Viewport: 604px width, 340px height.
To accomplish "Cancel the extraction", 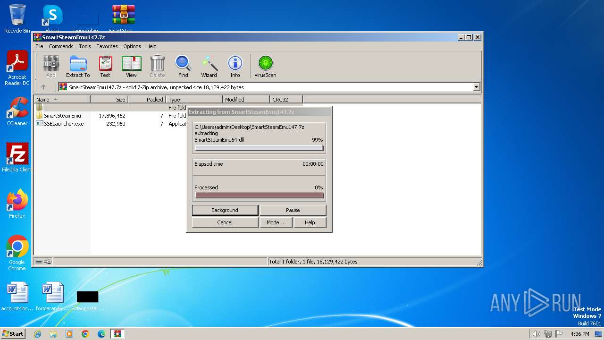I will point(225,222).
